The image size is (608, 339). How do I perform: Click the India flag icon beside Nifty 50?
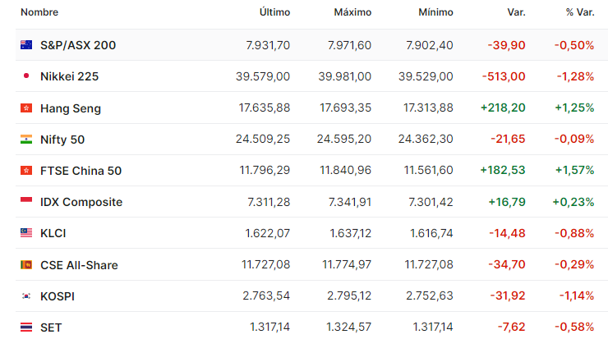coord(26,140)
